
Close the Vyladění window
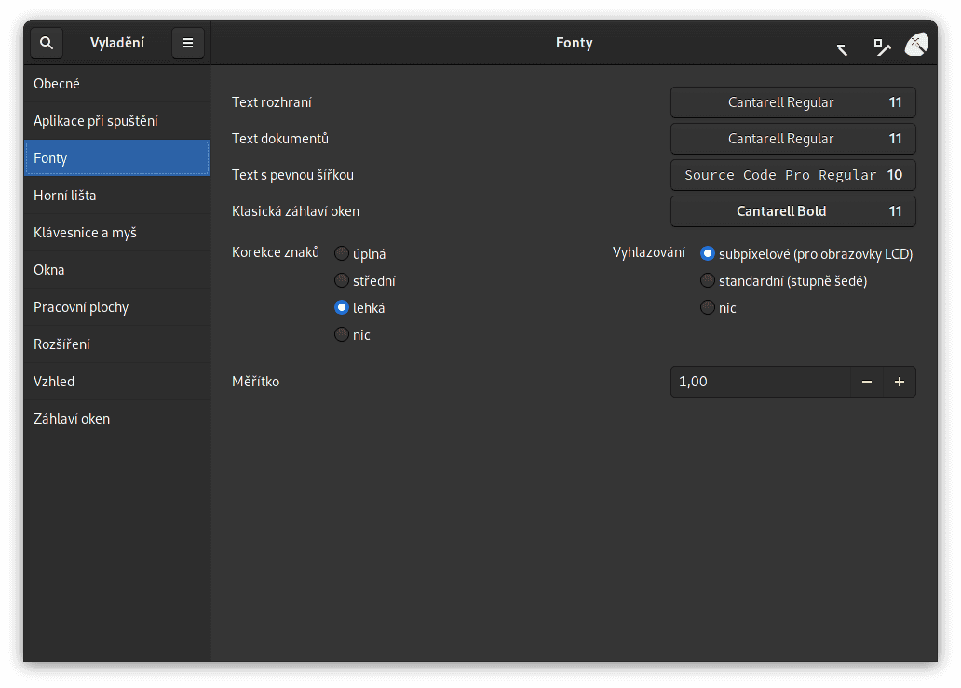pyautogui.click(x=916, y=44)
